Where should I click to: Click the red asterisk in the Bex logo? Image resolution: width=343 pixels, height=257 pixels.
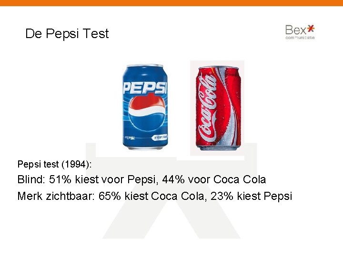[x=311, y=29]
